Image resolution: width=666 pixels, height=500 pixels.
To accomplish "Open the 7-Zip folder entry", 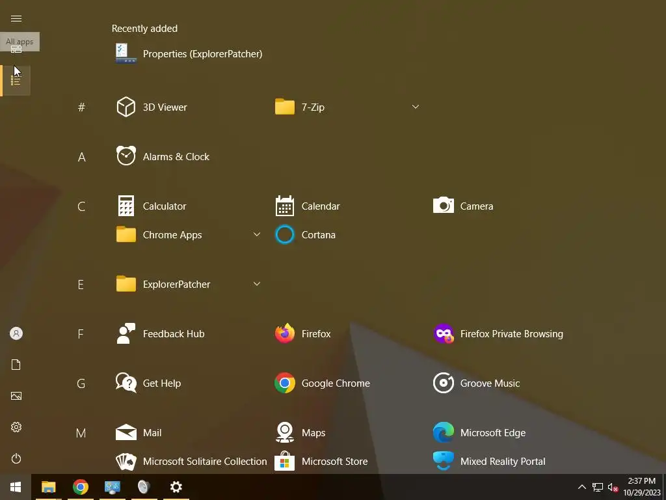I will click(x=347, y=107).
